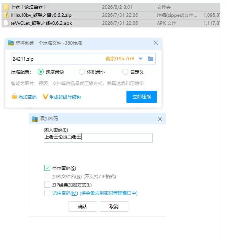Select the 自定义 compression option
This screenshot has height=238, width=227.
pos(125,72)
